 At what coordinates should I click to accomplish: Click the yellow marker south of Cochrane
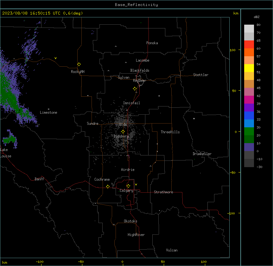108,186
